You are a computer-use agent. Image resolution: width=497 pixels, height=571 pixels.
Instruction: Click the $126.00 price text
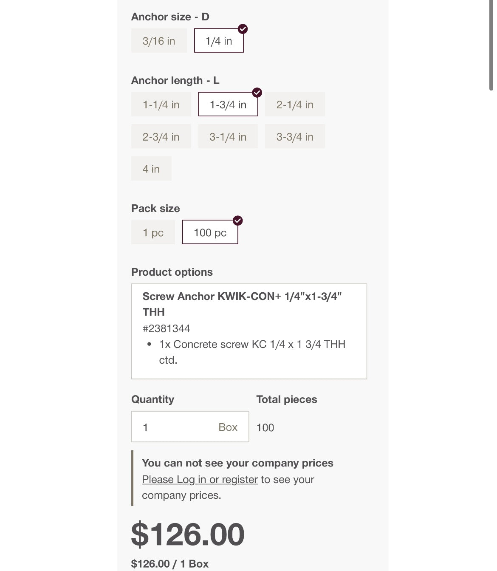coord(188,534)
